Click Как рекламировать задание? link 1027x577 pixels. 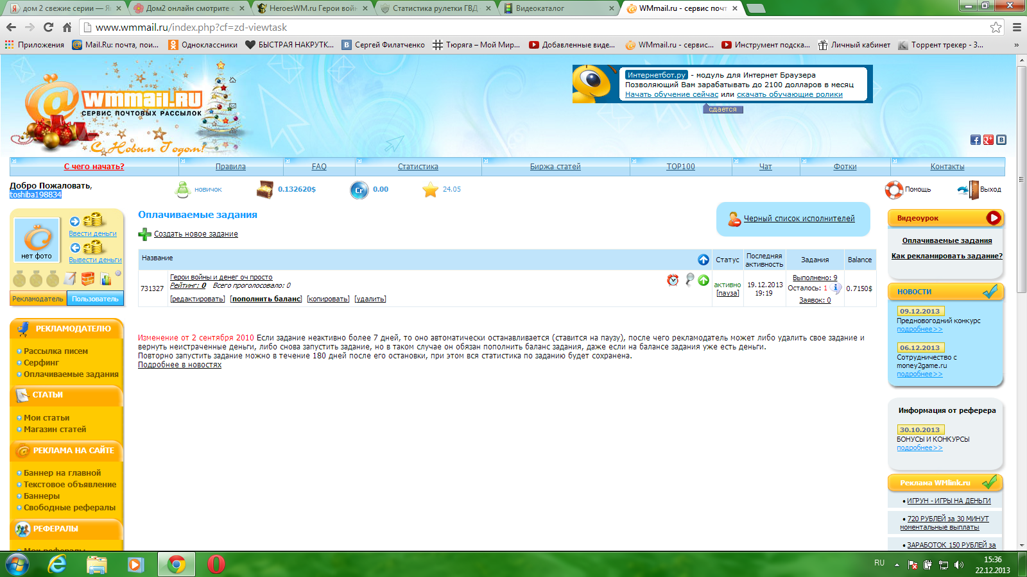click(x=947, y=256)
